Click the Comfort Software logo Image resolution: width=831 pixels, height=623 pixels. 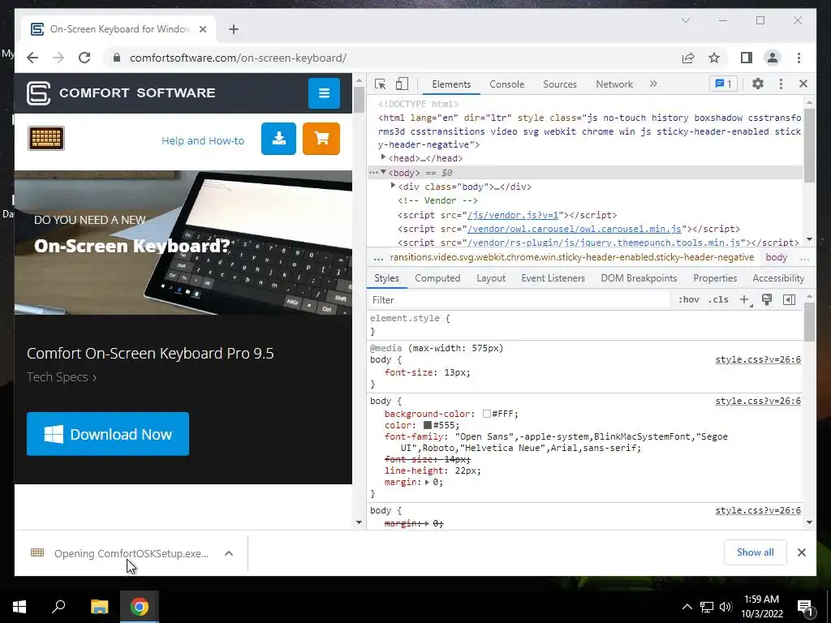coord(122,92)
